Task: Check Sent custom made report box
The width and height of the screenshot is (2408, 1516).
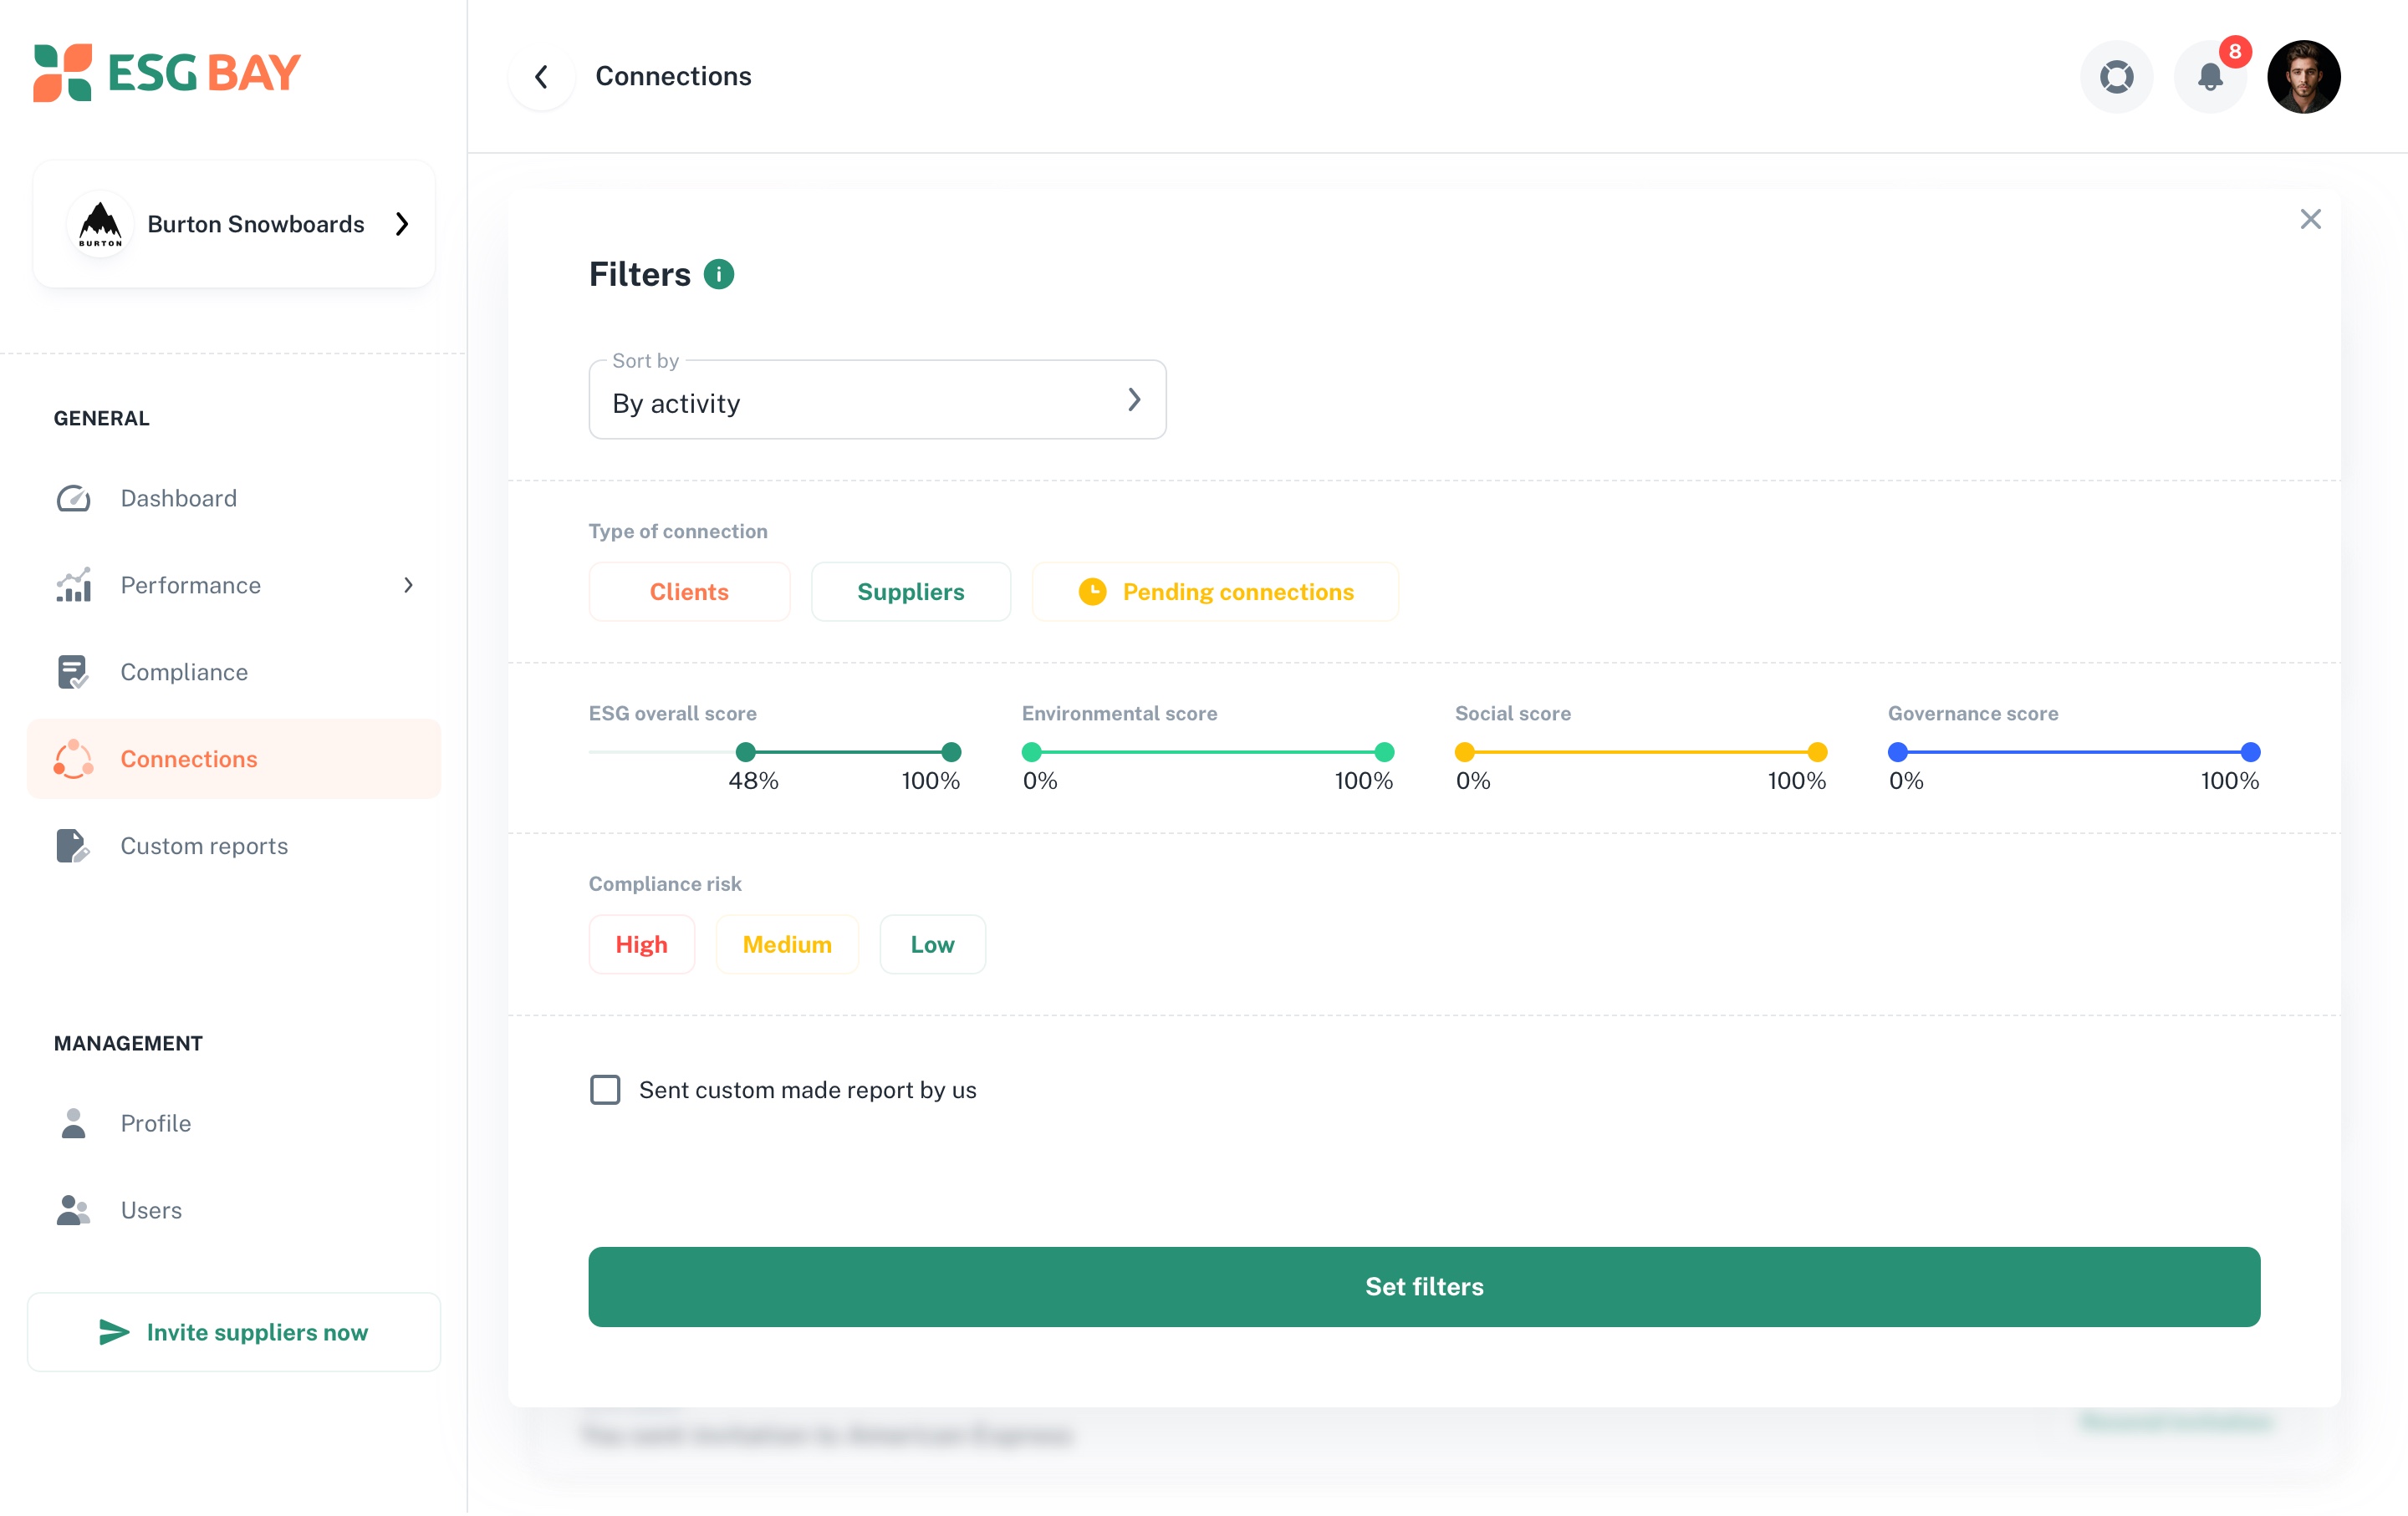Action: 605,1091
